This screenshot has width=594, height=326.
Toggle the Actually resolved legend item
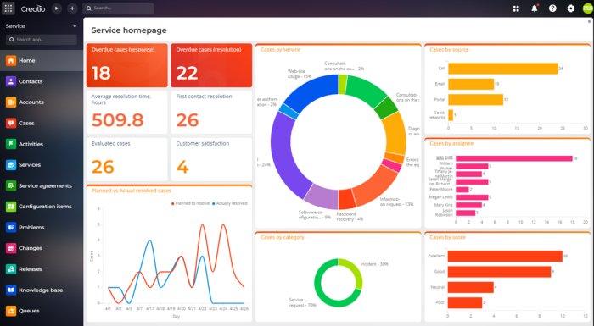point(230,203)
